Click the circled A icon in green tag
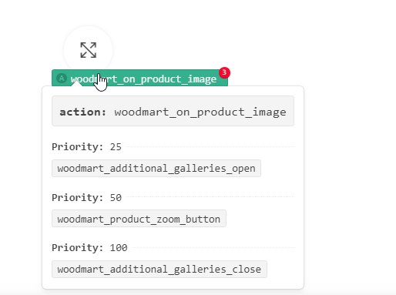Viewport: 396px width, 295px height. coord(62,78)
